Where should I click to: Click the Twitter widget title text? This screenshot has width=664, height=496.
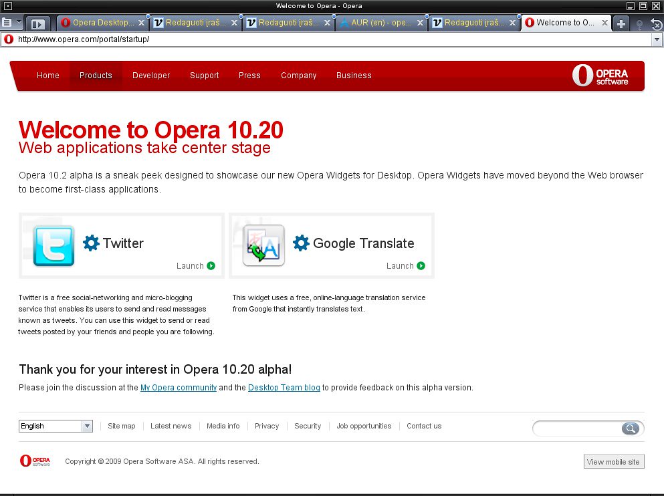[x=123, y=243]
